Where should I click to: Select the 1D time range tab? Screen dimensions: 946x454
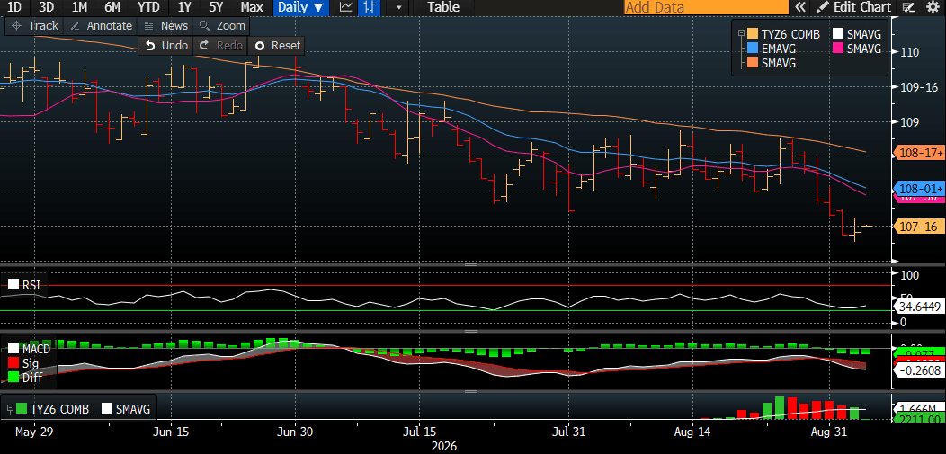click(13, 7)
